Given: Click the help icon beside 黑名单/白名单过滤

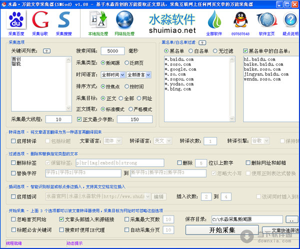Looking at the screenshot, I should (x=202, y=43).
